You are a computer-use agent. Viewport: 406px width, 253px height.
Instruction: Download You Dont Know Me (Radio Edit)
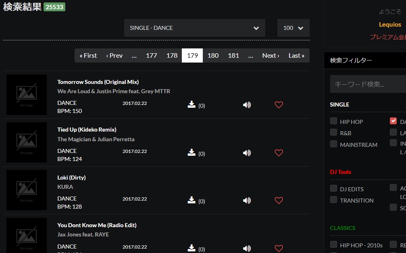point(192,248)
